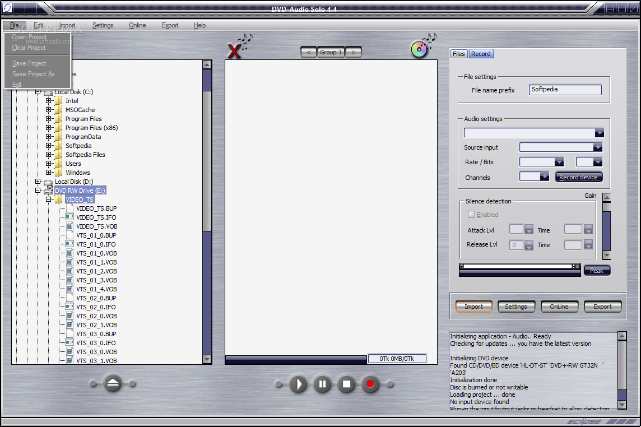Open the top Audio settings dropdown
This screenshot has width=641, height=427.
600,133
